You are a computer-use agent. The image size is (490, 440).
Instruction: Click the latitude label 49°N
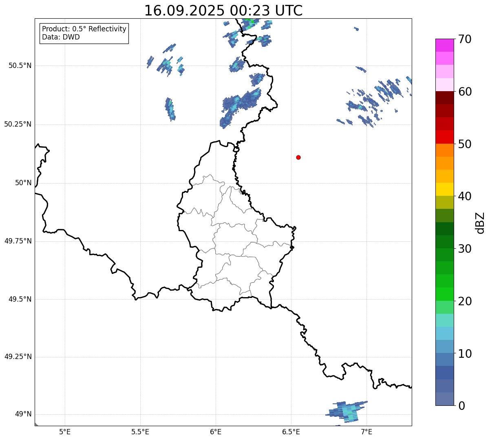click(23, 414)
